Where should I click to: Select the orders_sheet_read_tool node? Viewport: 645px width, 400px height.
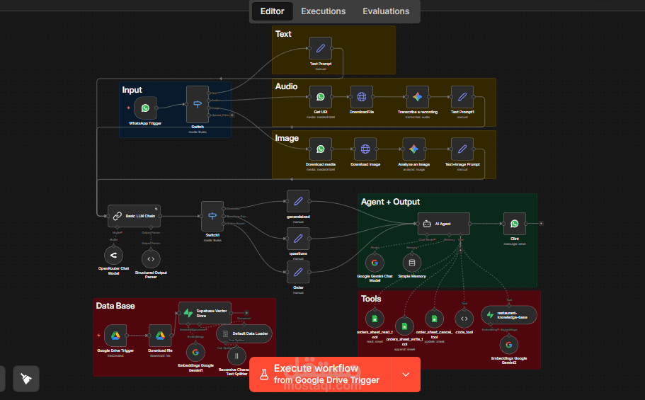coord(375,319)
